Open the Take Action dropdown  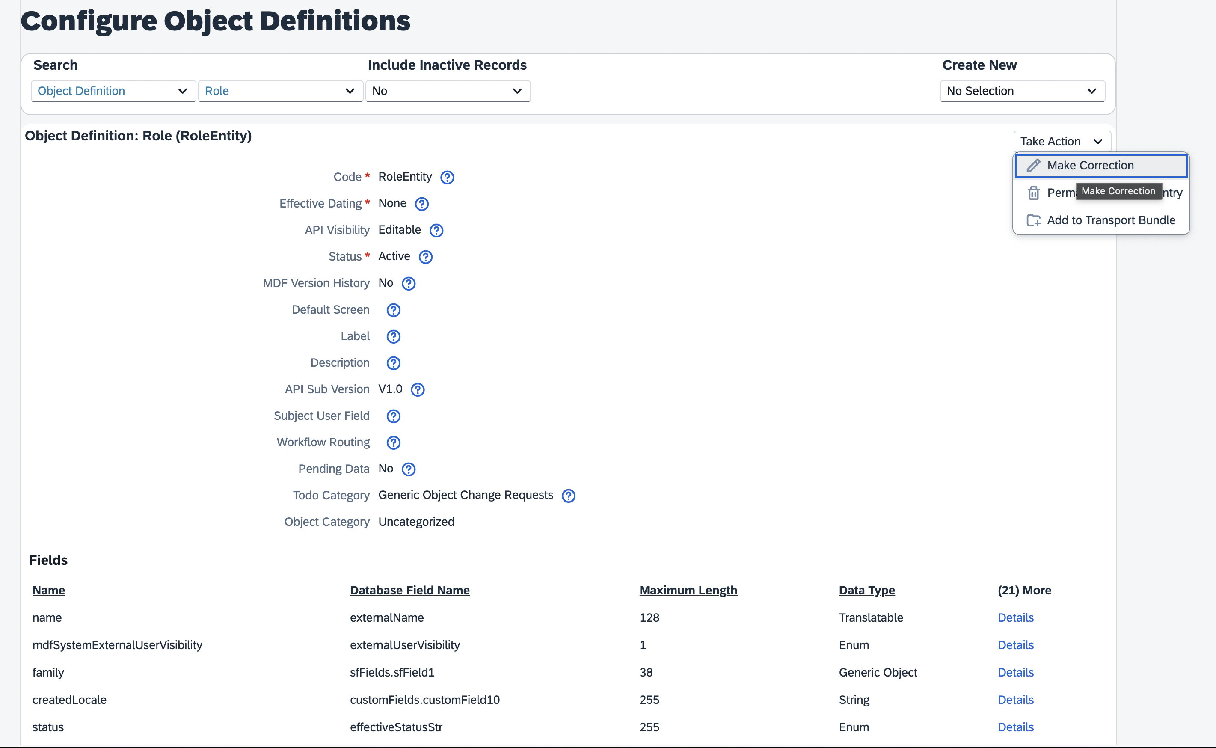(x=1061, y=141)
